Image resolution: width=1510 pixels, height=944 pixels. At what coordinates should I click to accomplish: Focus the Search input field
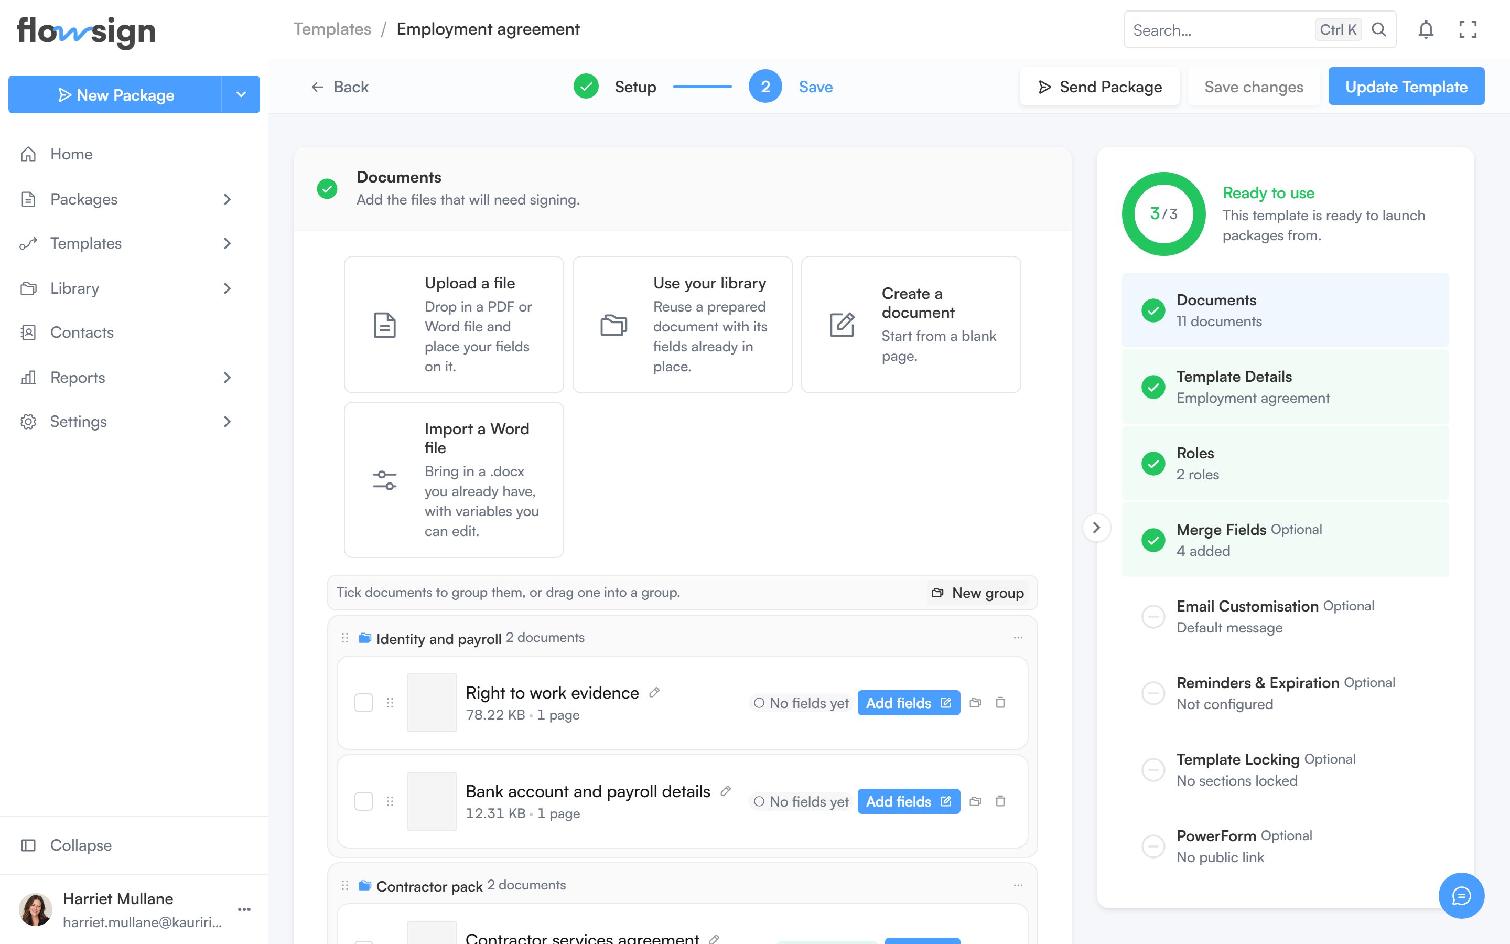pos(1220,29)
